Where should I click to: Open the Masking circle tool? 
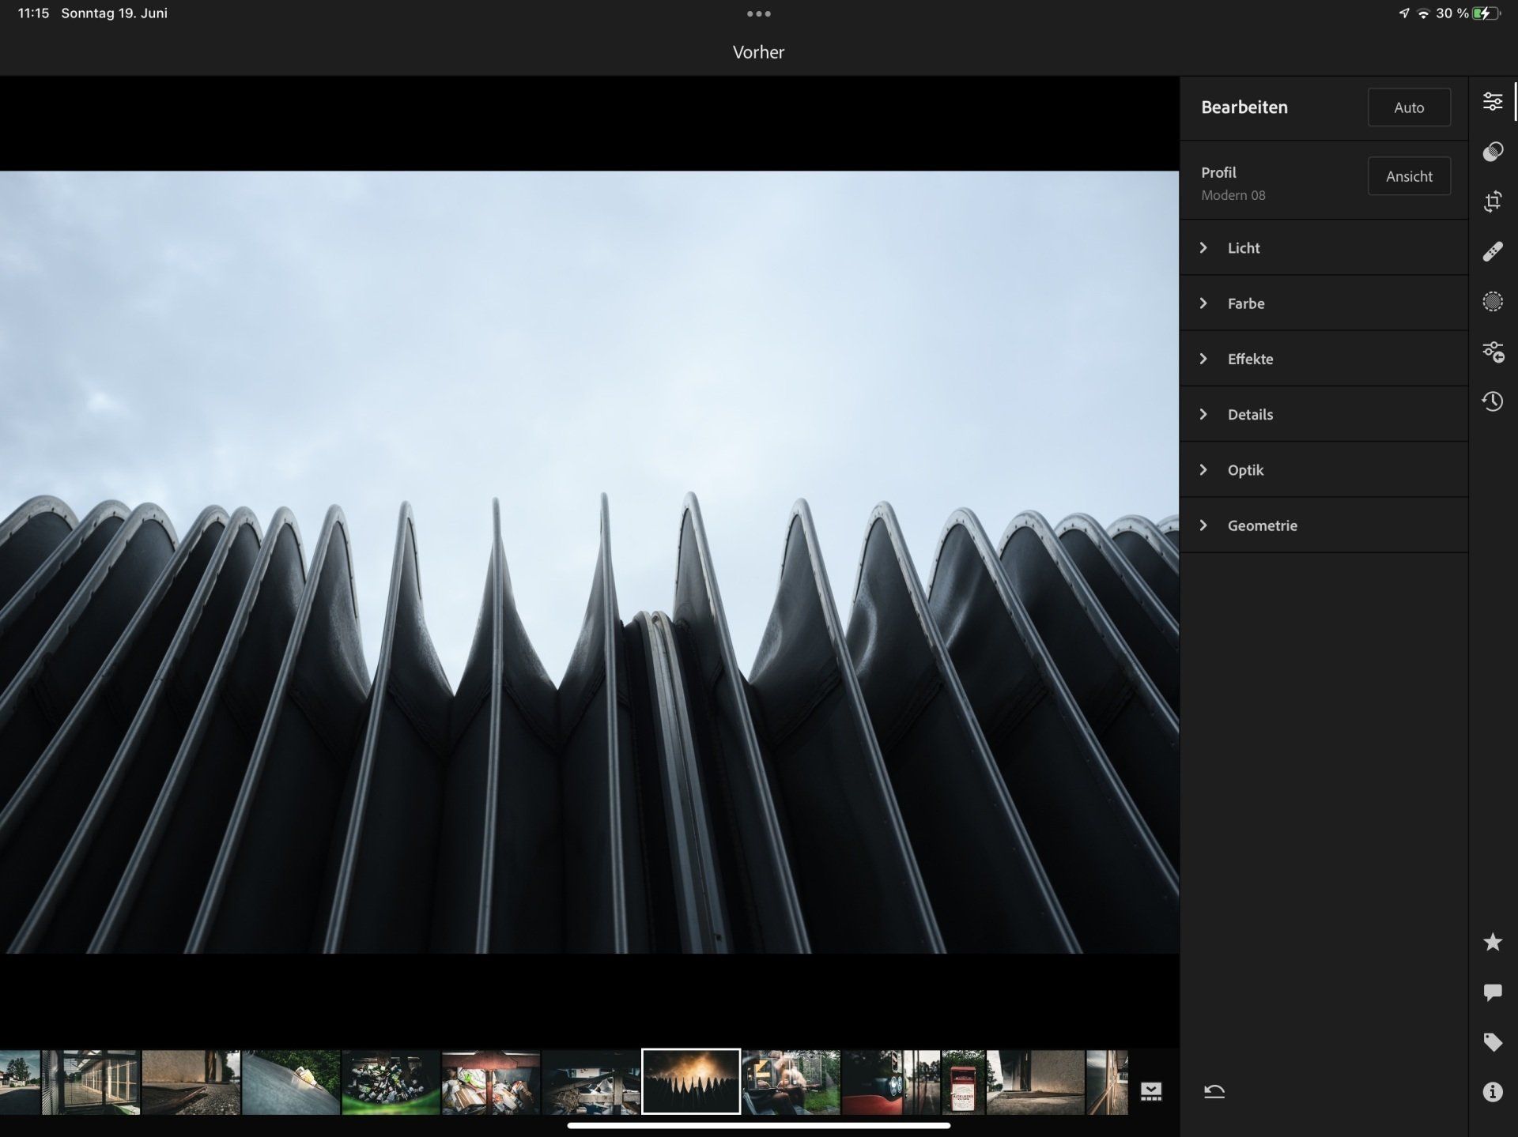(1492, 302)
